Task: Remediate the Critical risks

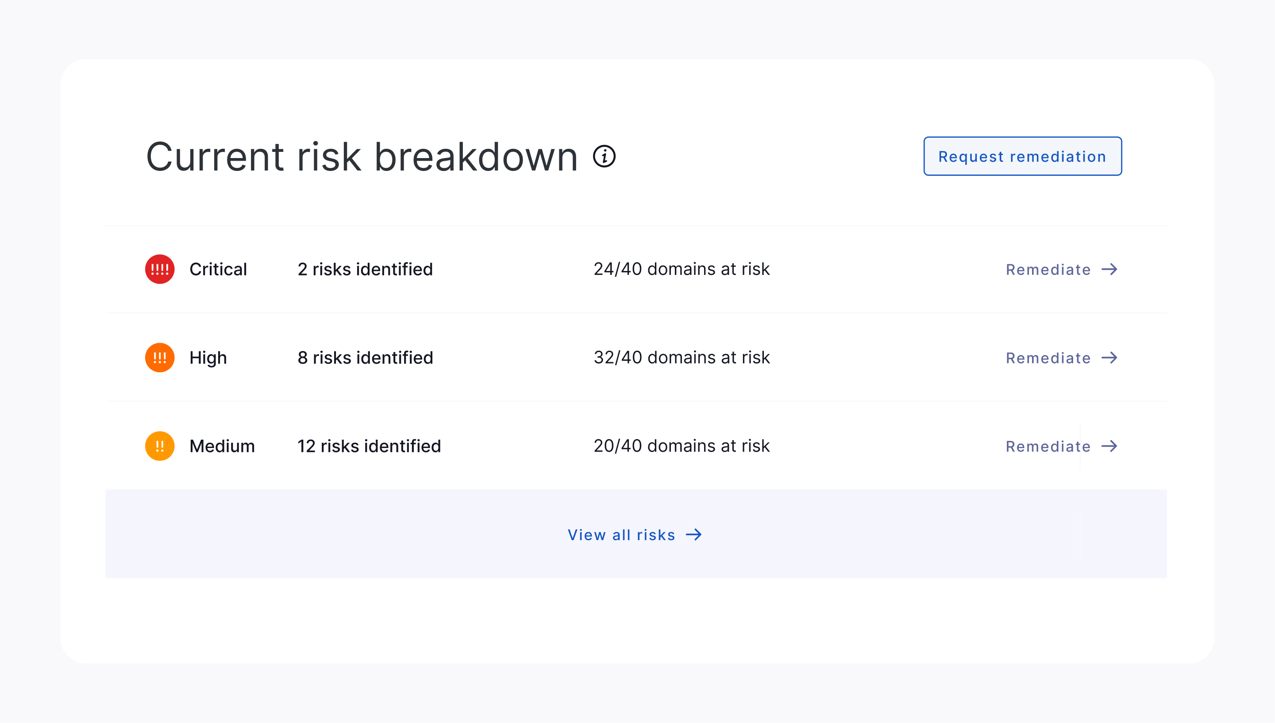Action: (x=1048, y=270)
